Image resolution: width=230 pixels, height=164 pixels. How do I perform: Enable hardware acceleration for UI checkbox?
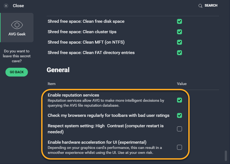179,147
